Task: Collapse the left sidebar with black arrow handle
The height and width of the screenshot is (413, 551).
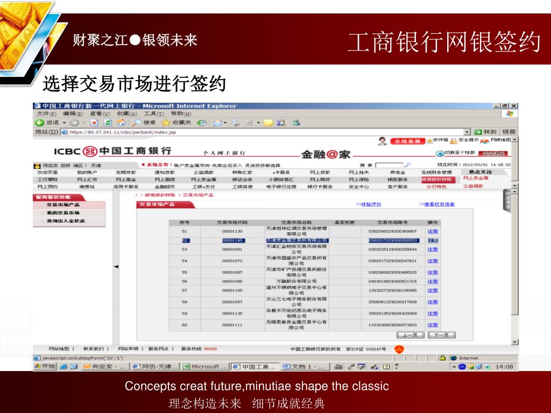Action: pyautogui.click(x=116, y=267)
